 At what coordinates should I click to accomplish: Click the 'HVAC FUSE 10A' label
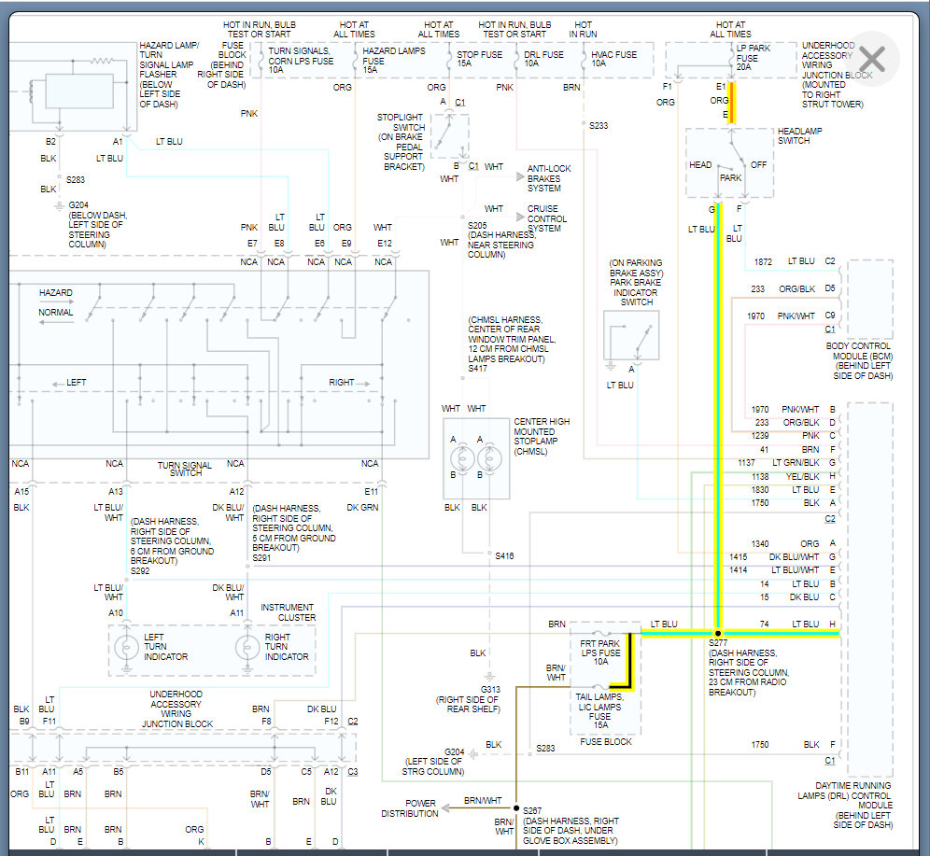pos(613,59)
